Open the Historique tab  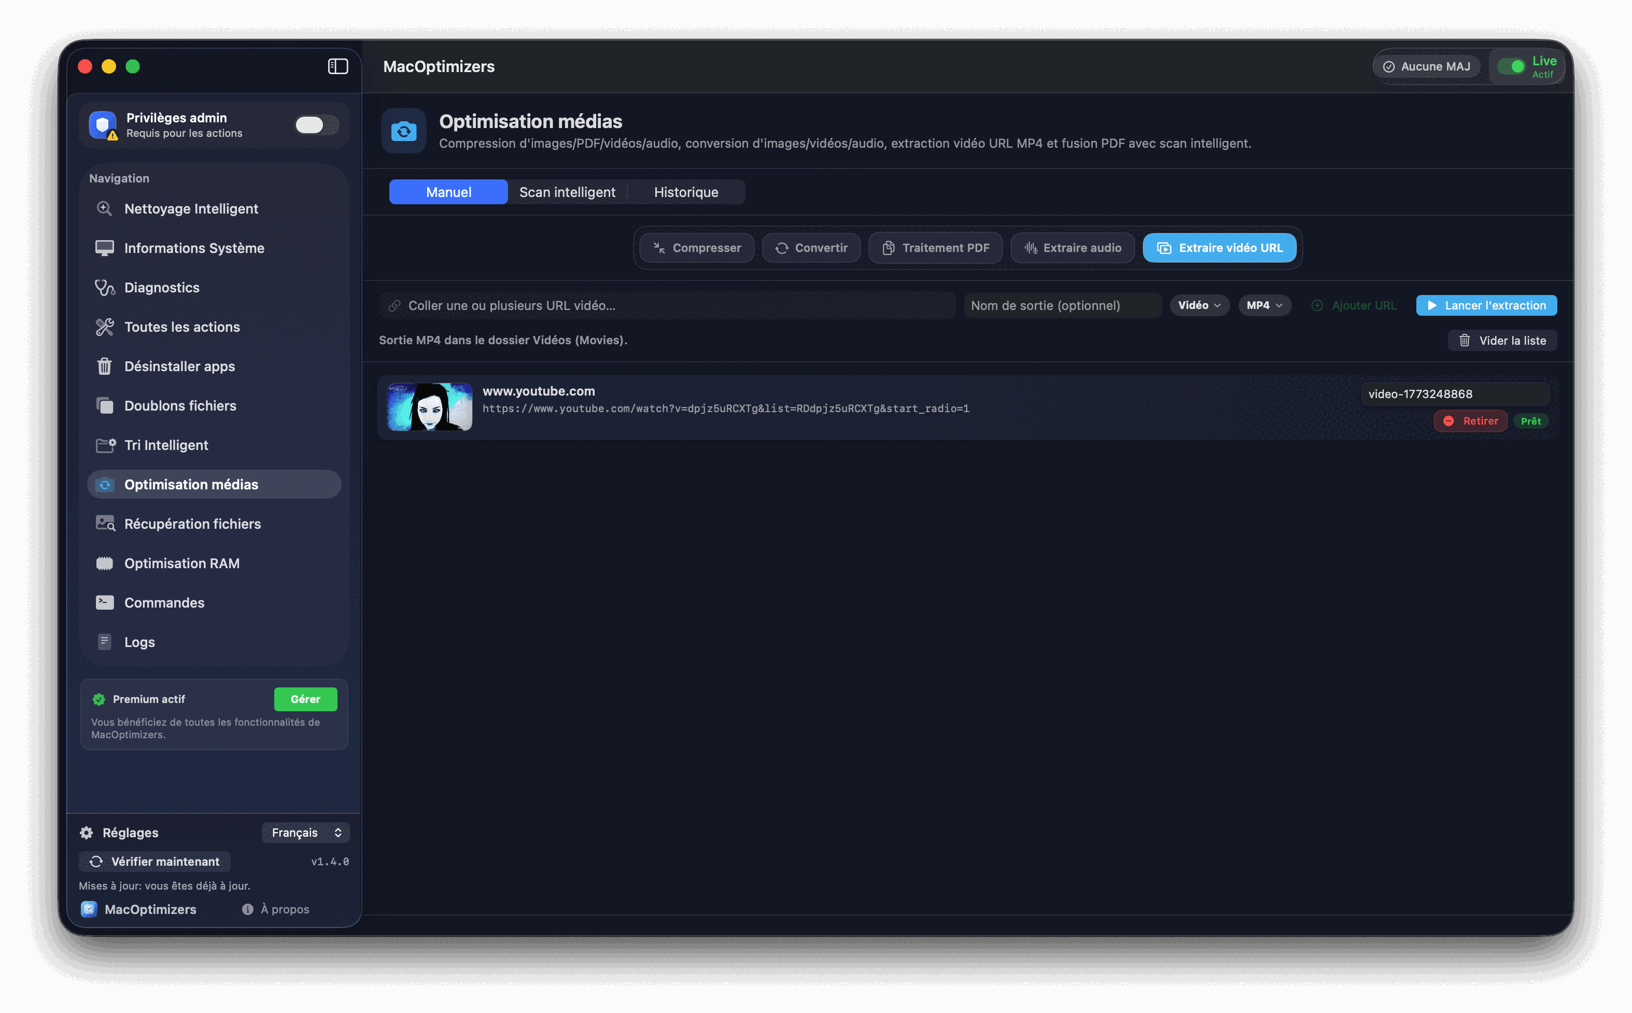(x=686, y=192)
